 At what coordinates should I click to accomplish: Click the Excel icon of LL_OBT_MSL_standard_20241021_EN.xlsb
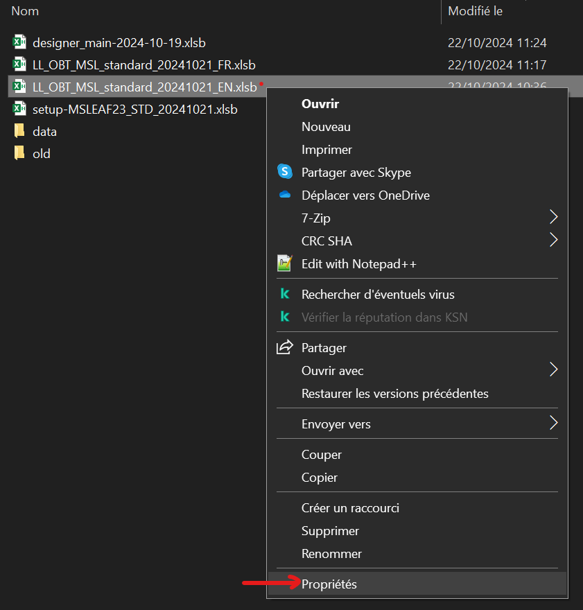coord(19,87)
